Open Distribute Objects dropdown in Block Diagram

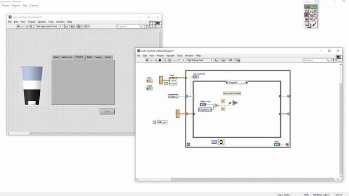click(224, 60)
